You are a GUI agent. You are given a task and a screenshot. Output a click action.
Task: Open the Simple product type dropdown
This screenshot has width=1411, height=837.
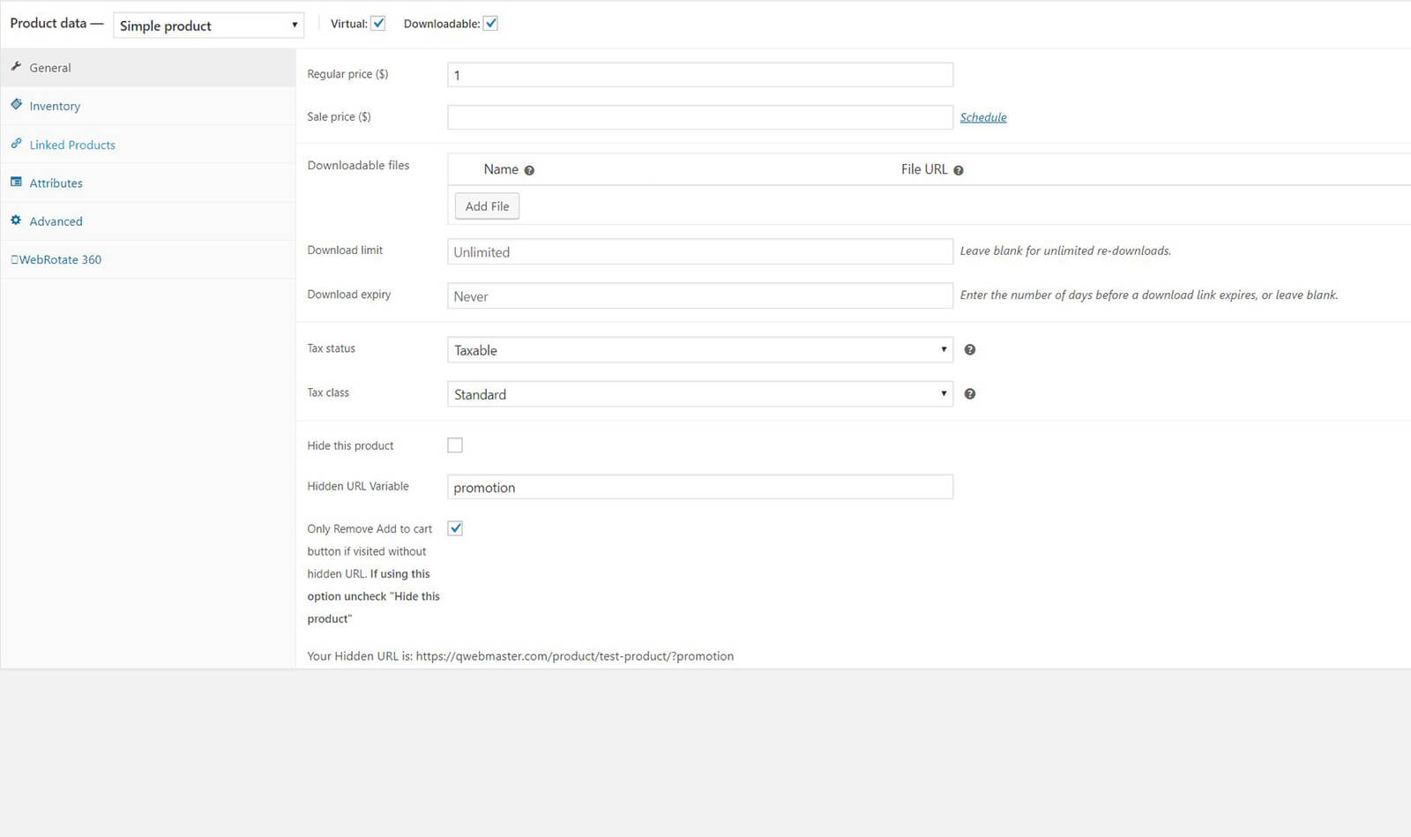[x=208, y=26]
